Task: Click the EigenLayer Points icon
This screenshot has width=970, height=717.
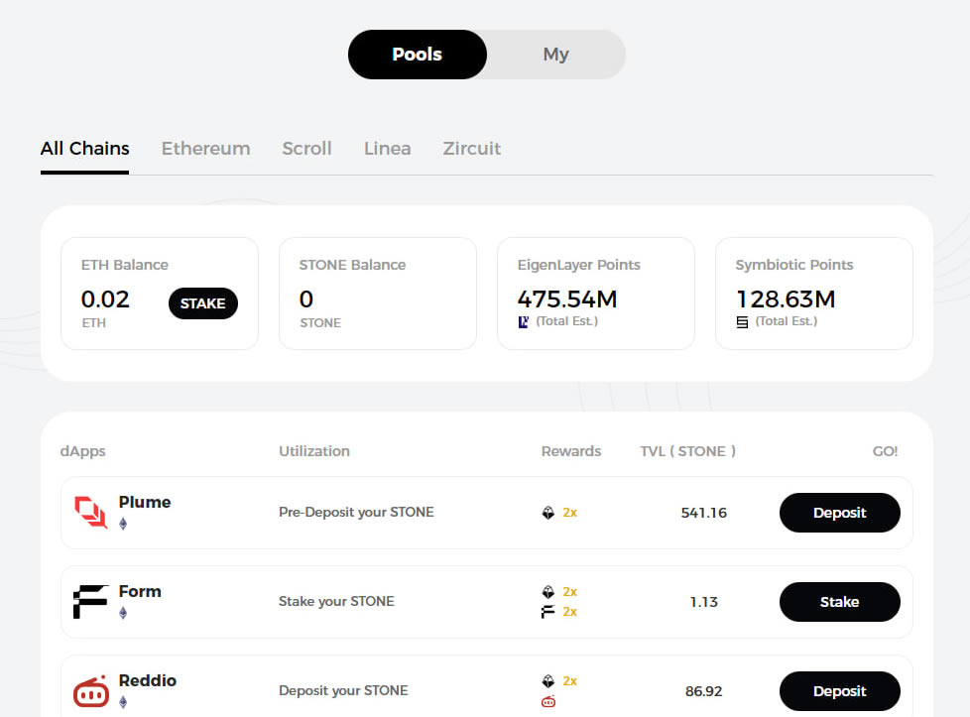Action: click(525, 321)
